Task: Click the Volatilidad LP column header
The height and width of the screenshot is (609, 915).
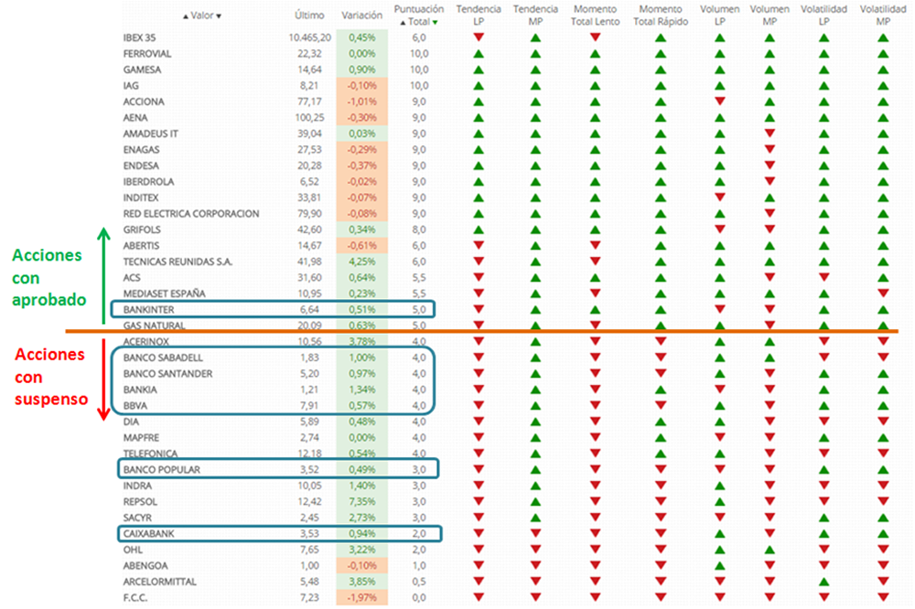Action: 823,16
